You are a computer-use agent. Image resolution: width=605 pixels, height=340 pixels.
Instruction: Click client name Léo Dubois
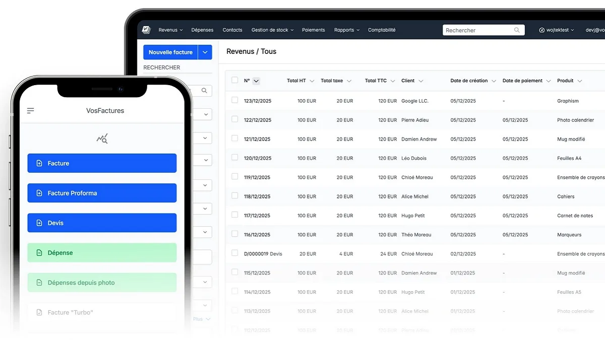[x=414, y=158]
